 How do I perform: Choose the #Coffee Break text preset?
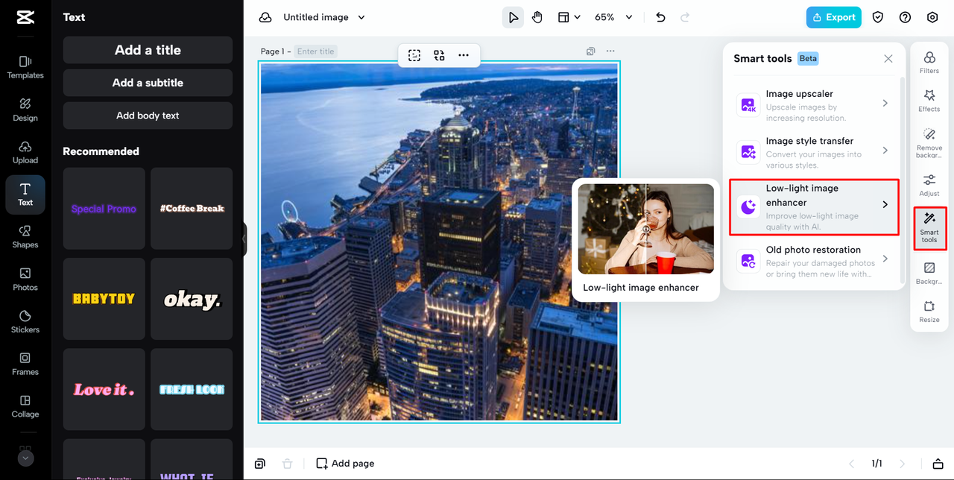(x=192, y=209)
